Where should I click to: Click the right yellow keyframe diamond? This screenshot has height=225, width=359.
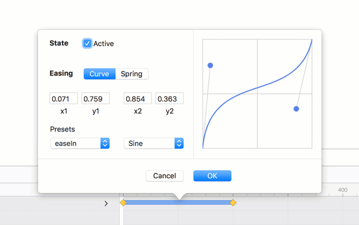pyautogui.click(x=233, y=203)
